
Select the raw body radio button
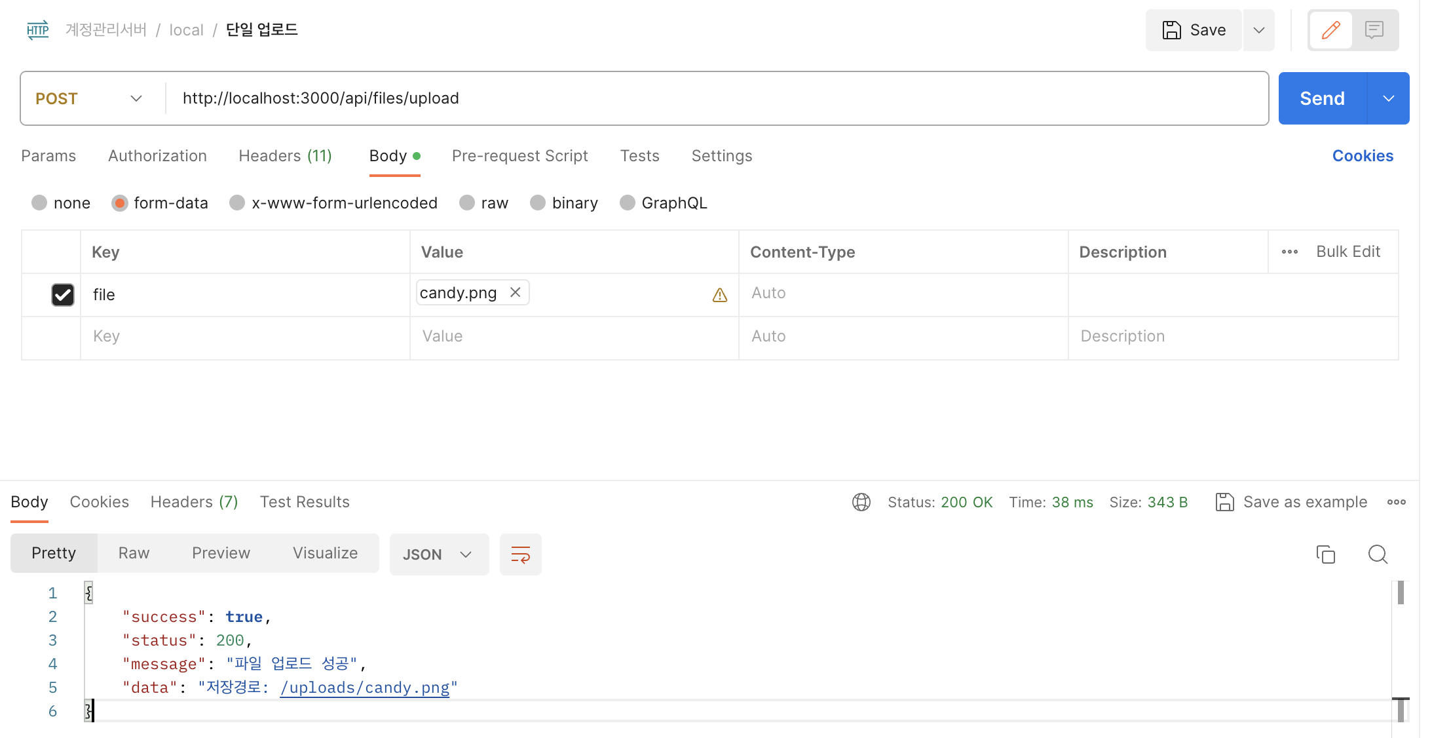pyautogui.click(x=467, y=203)
